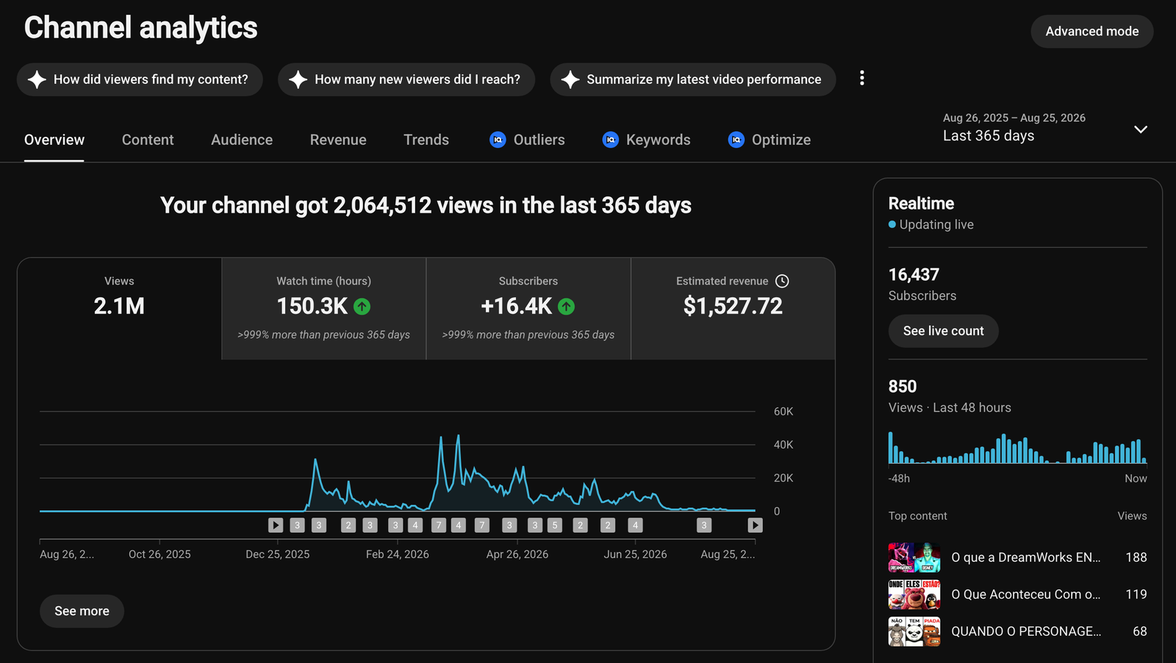Click the See more button
Screen dimensions: 1176x663
pos(82,611)
